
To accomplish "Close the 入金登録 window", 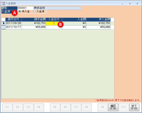I will 137,4.
